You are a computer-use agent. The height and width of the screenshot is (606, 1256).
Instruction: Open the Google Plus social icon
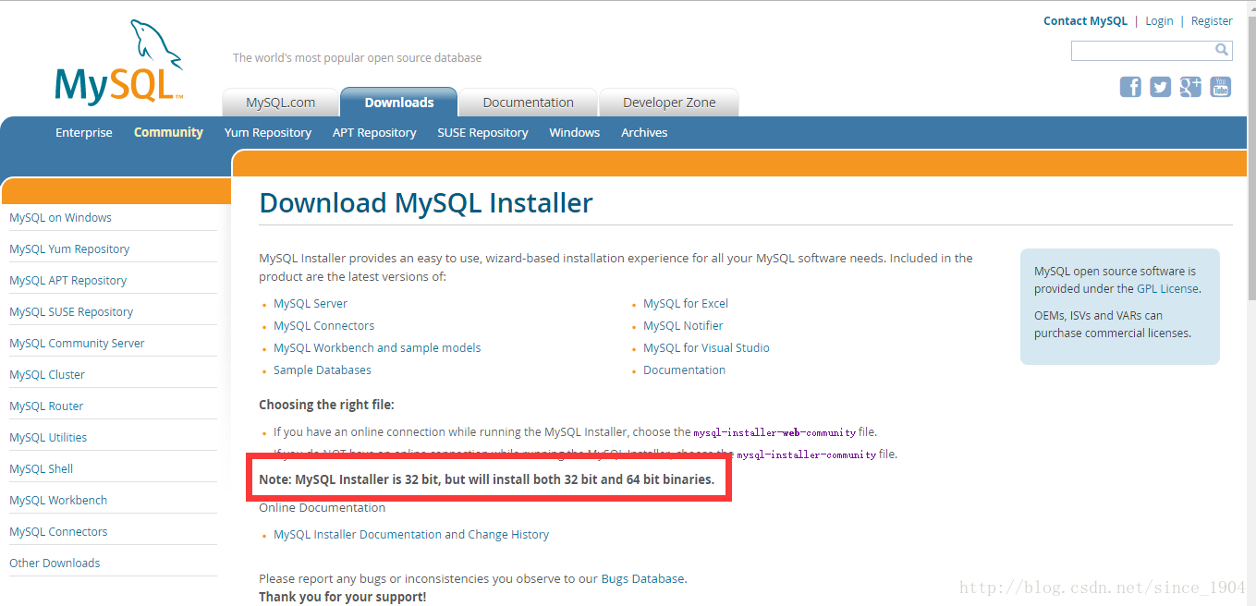coord(1190,87)
